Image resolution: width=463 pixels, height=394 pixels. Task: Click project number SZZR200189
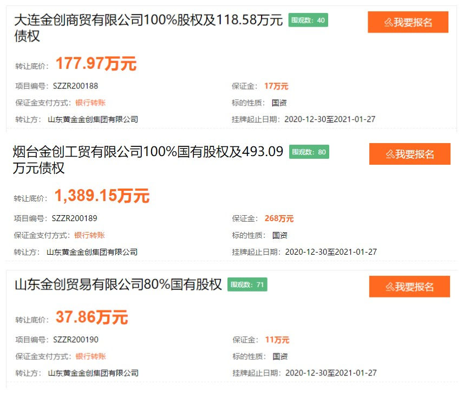[x=75, y=218]
